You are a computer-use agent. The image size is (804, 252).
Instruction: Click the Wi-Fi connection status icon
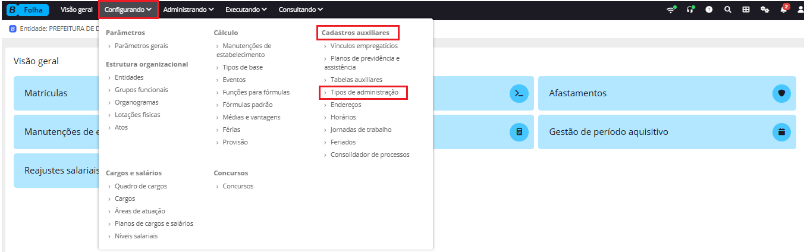point(671,10)
